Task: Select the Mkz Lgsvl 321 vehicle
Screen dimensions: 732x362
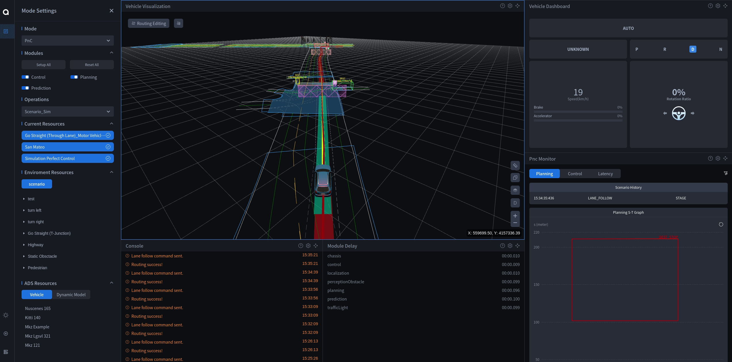Action: coord(38,336)
